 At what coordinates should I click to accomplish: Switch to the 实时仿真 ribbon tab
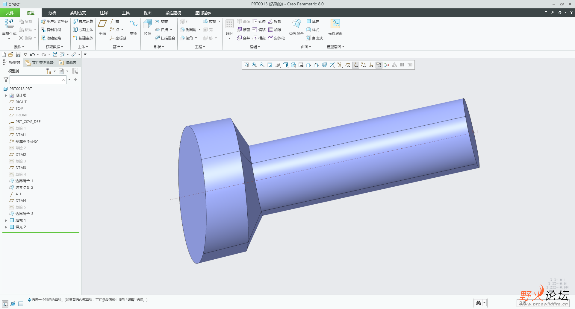pyautogui.click(x=78, y=13)
